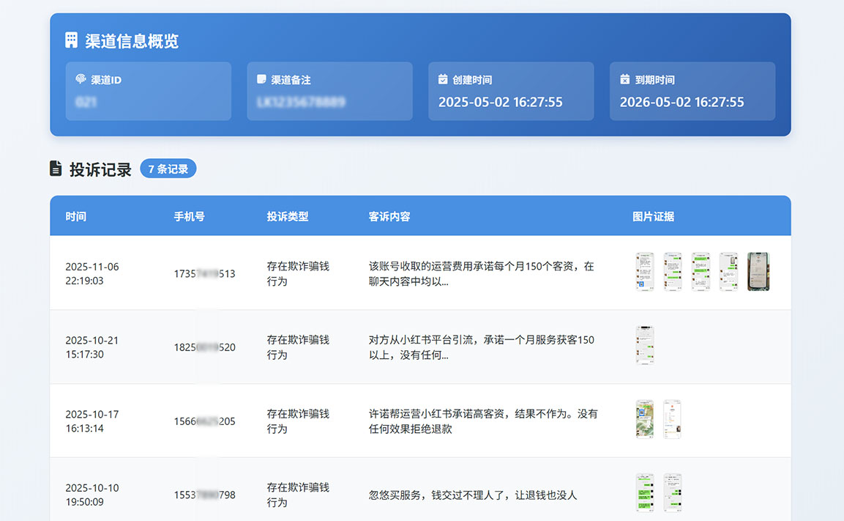This screenshot has height=521, width=844.
Task: Click the 时间 column header
Action: pyautogui.click(x=75, y=216)
